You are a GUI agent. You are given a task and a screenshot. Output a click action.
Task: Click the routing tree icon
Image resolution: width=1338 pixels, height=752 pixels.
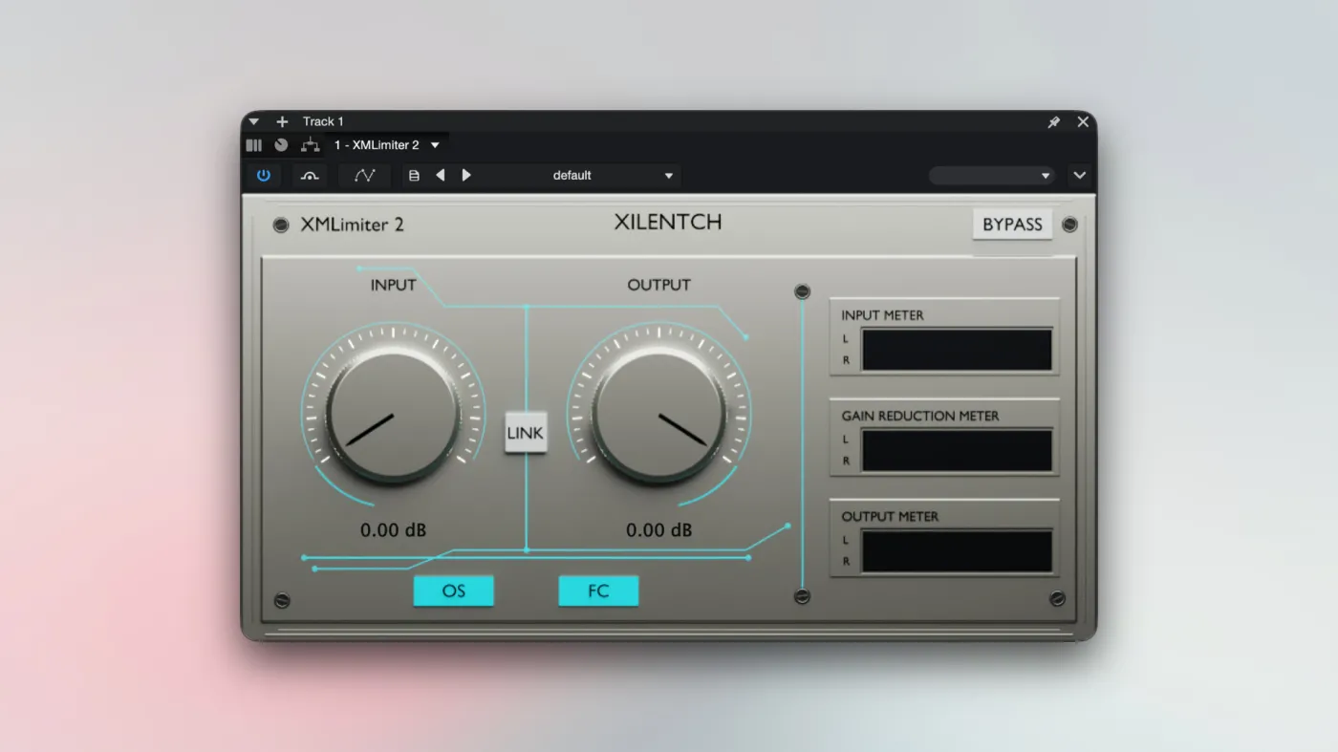[x=310, y=145]
